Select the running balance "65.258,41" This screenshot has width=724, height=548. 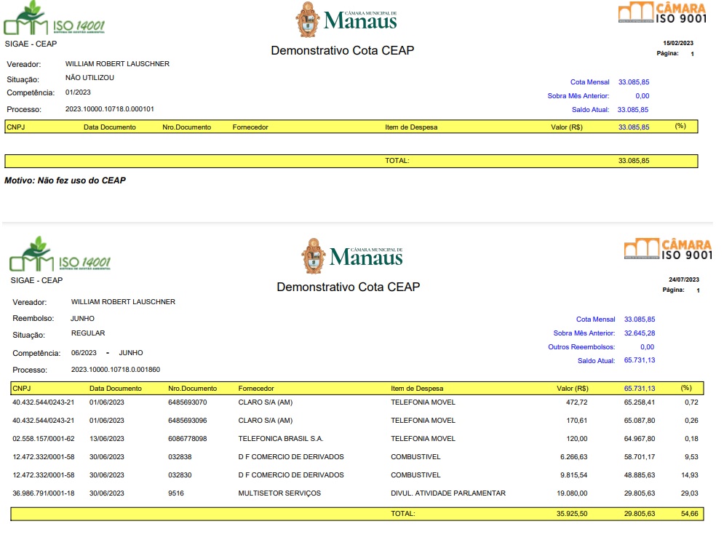640,402
